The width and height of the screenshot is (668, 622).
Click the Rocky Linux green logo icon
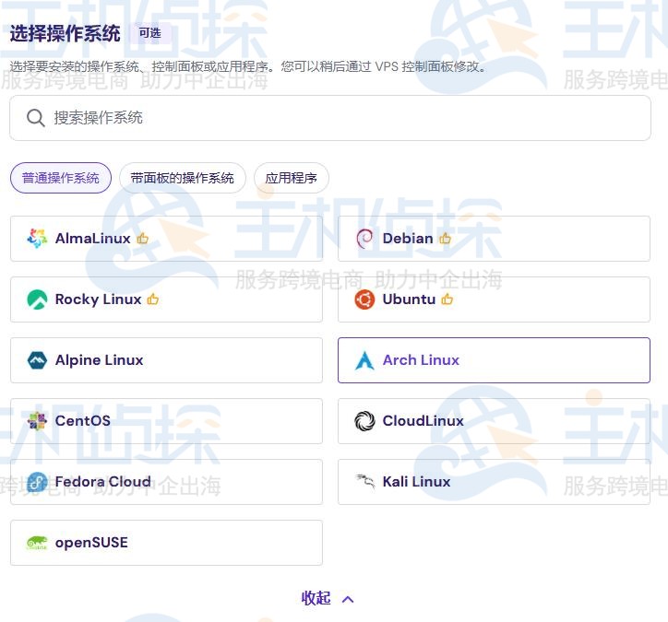click(x=37, y=299)
